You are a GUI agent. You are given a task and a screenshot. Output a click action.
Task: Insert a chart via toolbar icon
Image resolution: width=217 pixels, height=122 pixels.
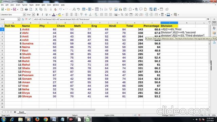(x=120, y=9)
